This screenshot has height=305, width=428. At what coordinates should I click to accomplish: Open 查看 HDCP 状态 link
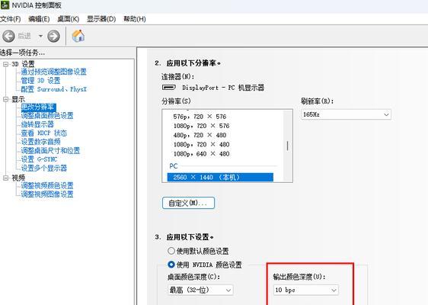pyautogui.click(x=44, y=133)
